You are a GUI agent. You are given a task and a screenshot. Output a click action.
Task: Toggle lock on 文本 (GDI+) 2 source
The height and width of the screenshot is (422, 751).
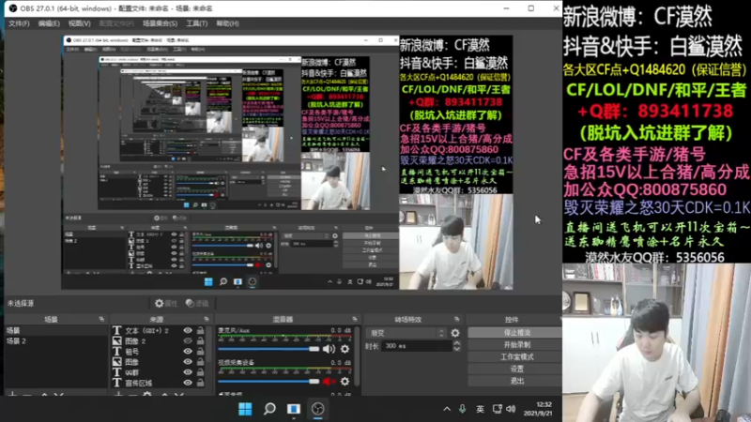pyautogui.click(x=200, y=331)
